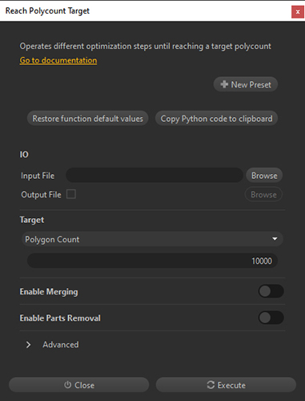The image size is (305, 401).
Task: Tick the Output File checkbox
Action: [71, 194]
